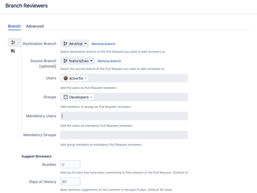The width and height of the screenshot is (257, 193).
Task: Focus the Mandatory Users field
Action: pyautogui.click(x=124, y=116)
